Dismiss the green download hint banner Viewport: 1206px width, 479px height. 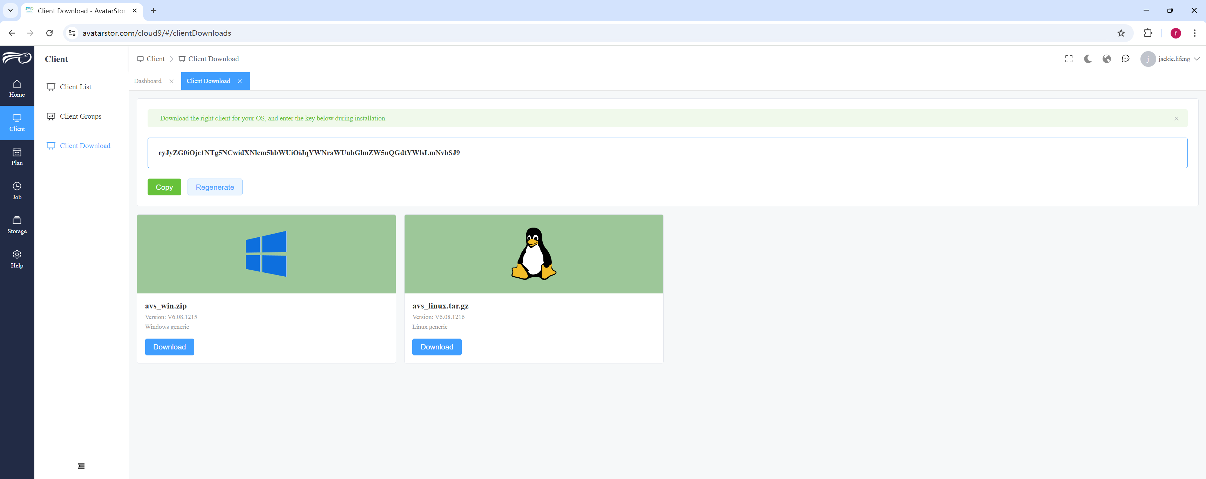tap(1177, 119)
